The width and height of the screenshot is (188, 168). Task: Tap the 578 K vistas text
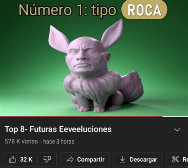point(21,141)
